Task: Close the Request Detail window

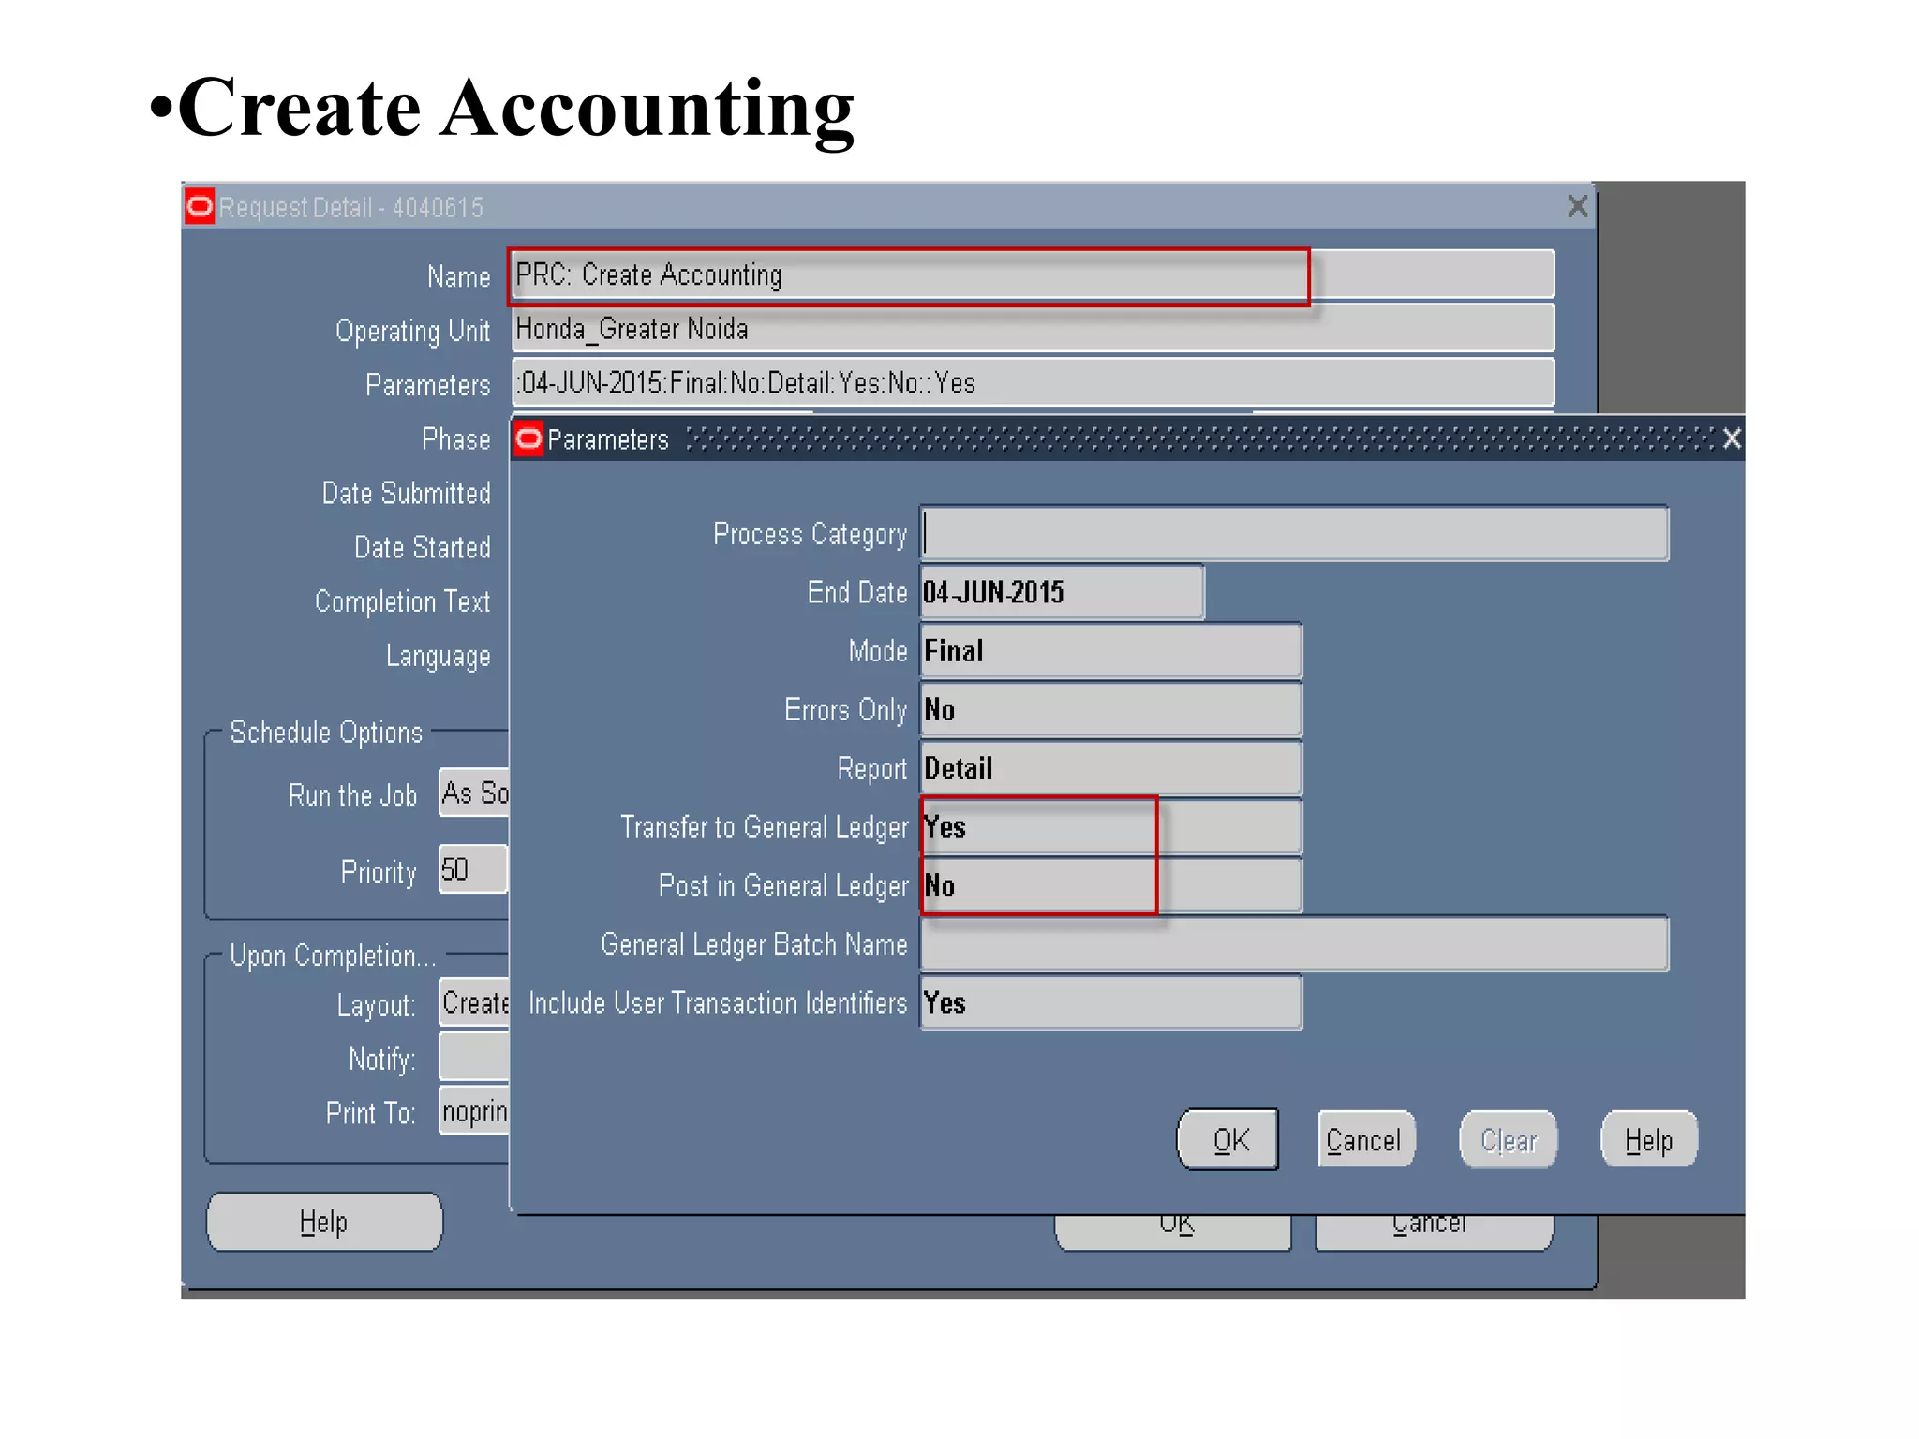Action: (1578, 206)
